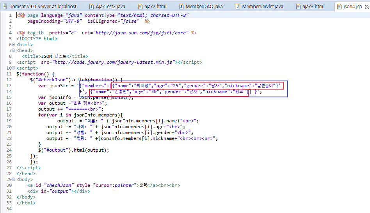Click isELIgnored="false" attribute on line 2
Screen dimensions: 370x213
113,21
